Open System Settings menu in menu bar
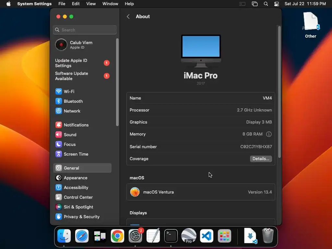 [34, 4]
